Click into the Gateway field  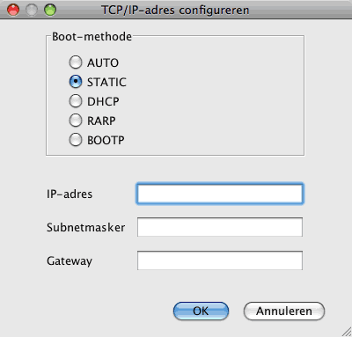220,260
